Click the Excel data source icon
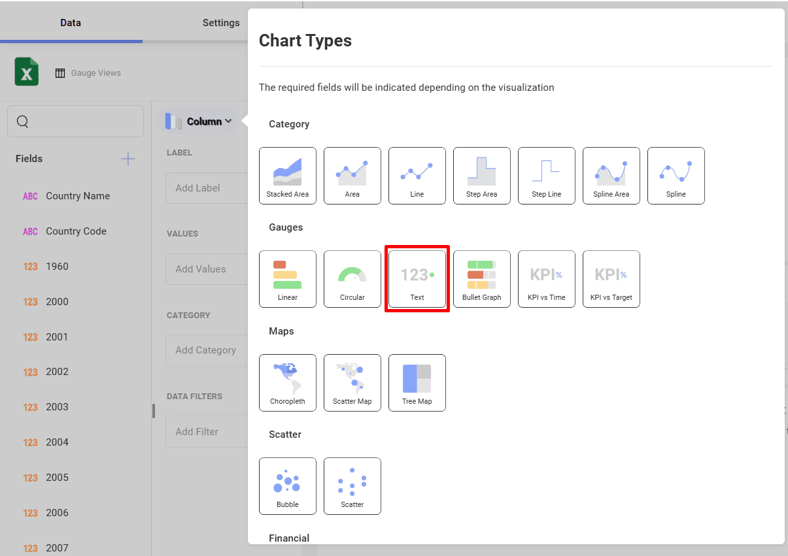Viewport: 788px width, 556px height. 27,72
